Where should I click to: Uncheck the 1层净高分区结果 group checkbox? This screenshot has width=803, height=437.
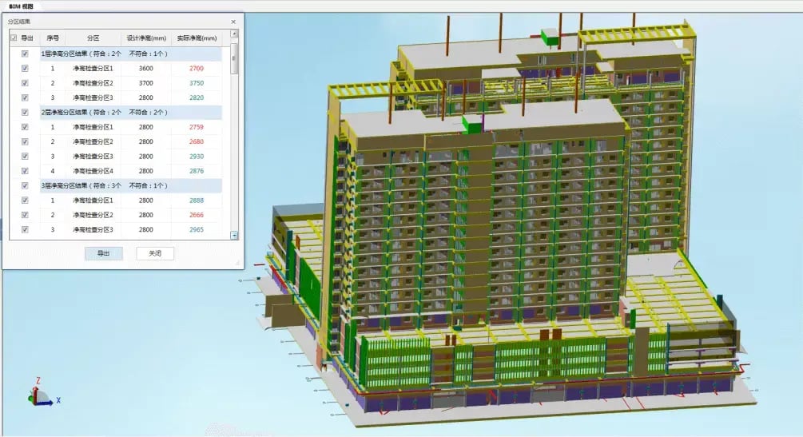[x=25, y=54]
